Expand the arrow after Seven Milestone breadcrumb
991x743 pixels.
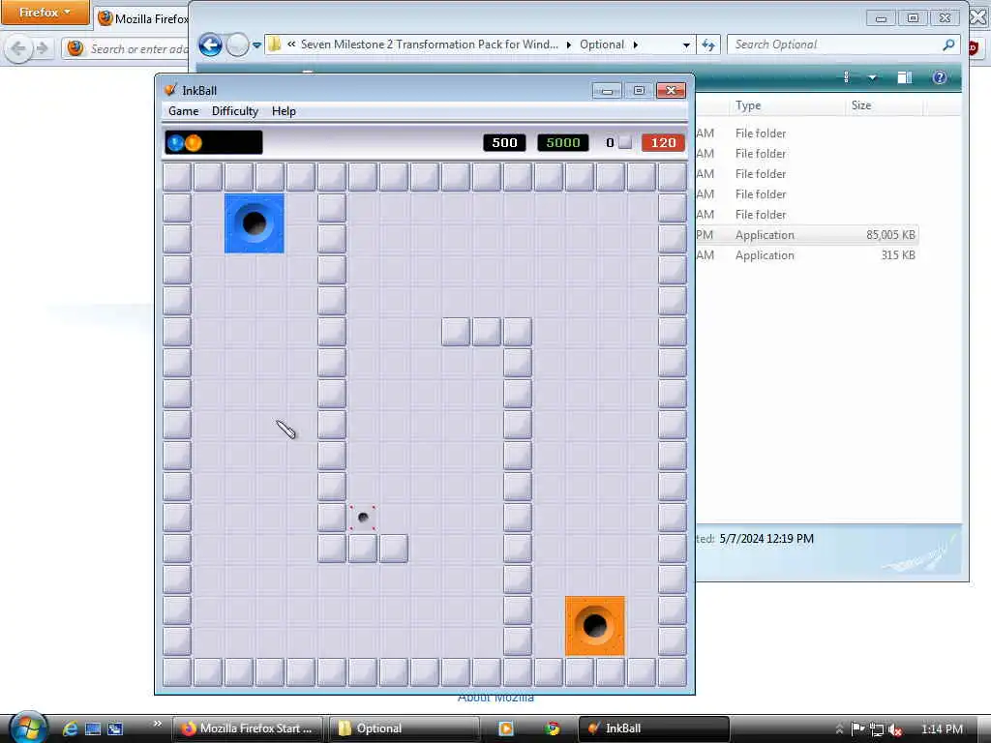[x=568, y=45]
